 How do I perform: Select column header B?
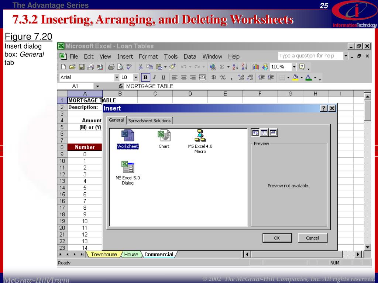pyautogui.click(x=120, y=94)
